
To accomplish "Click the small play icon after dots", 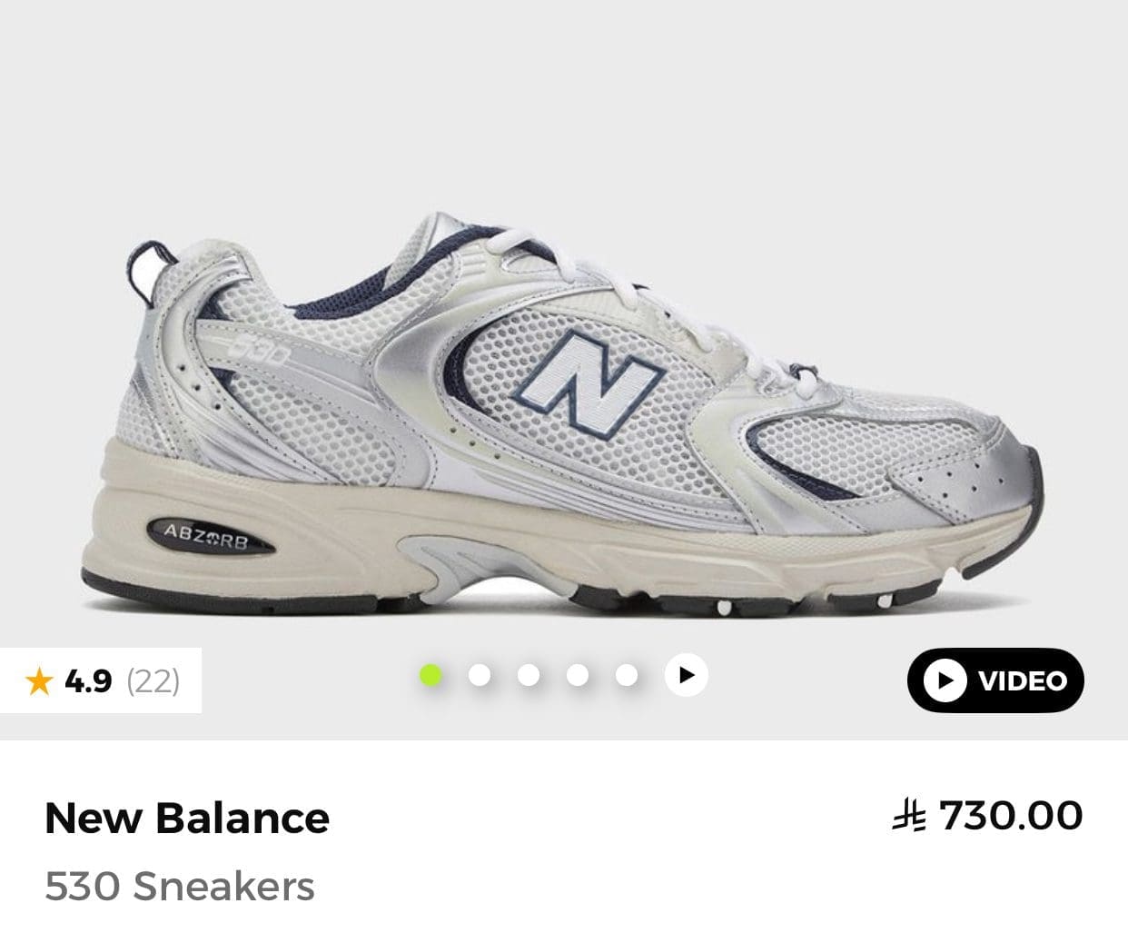I will [x=686, y=675].
